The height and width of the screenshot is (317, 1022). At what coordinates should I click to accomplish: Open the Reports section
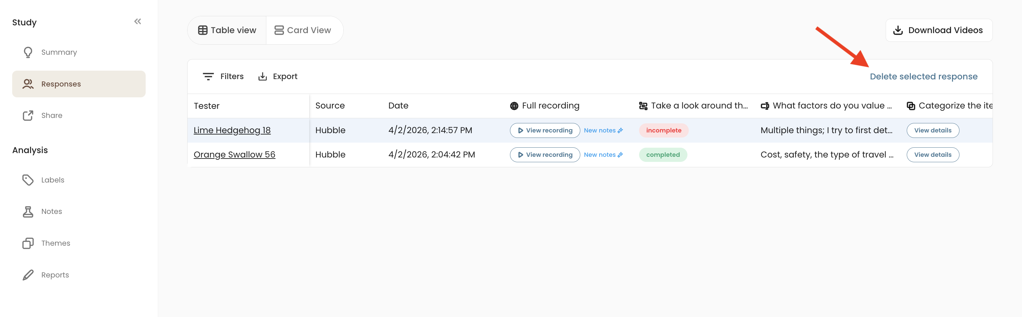pyautogui.click(x=78, y=275)
